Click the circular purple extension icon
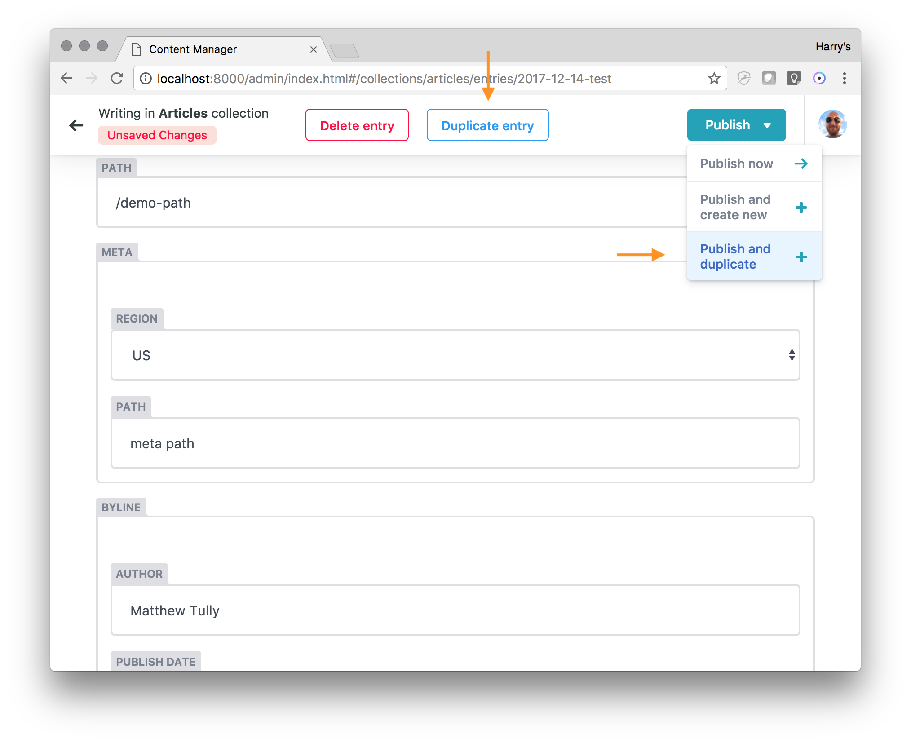The height and width of the screenshot is (743, 911). point(819,79)
